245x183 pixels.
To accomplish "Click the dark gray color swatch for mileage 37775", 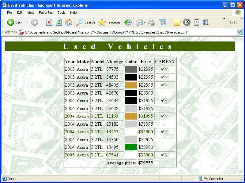I will point(131,69).
